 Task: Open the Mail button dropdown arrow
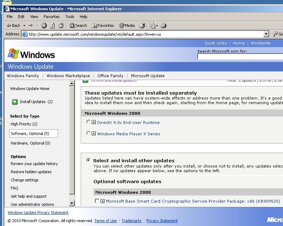coord(157,26)
